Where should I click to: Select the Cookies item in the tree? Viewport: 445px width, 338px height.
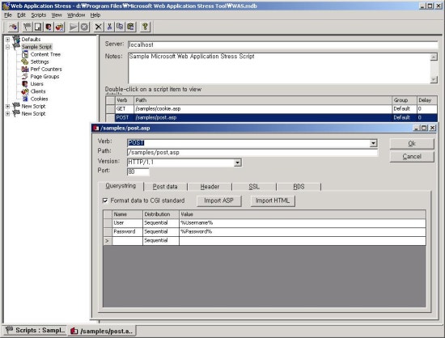(x=39, y=99)
